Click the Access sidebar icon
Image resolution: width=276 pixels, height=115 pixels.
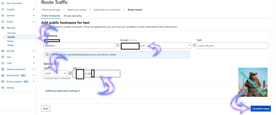point(3,22)
